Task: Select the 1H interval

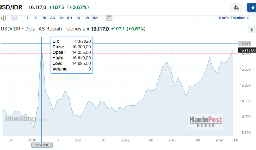Action: pos(61,18)
